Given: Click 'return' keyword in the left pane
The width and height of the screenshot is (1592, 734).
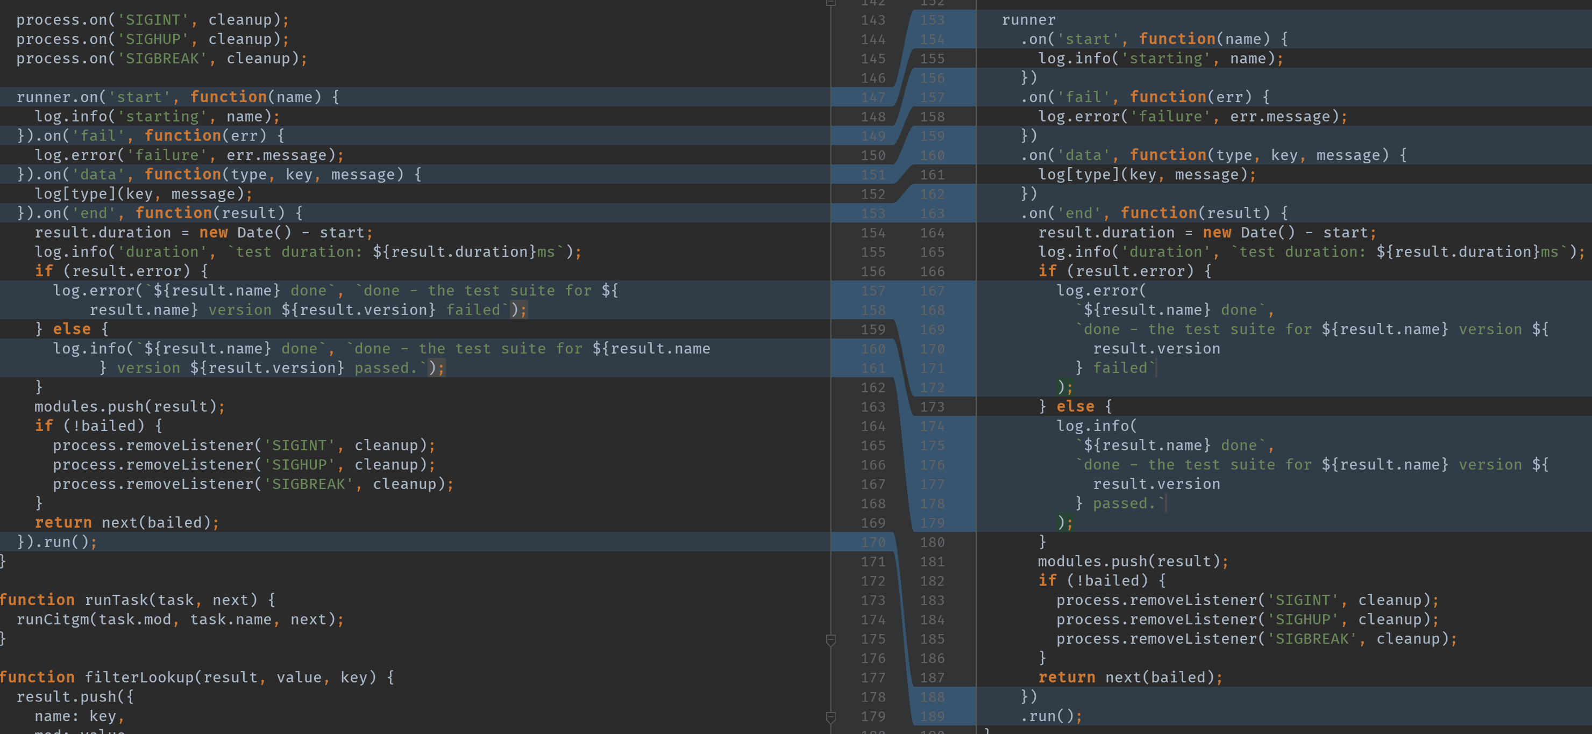Looking at the screenshot, I should (63, 523).
